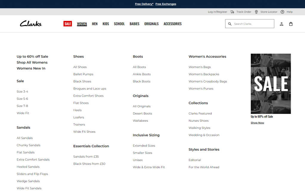Open Women's Crossbody Bags

pos(208,81)
